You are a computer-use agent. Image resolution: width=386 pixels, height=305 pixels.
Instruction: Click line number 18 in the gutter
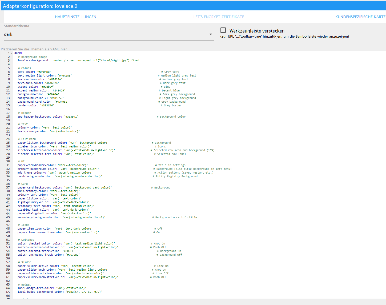pos(8,117)
